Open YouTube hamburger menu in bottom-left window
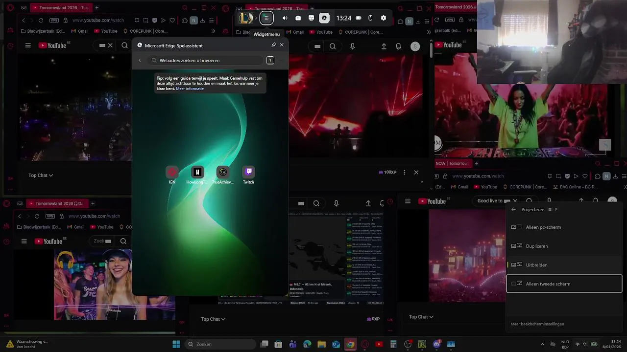627x352 pixels. (x=24, y=241)
